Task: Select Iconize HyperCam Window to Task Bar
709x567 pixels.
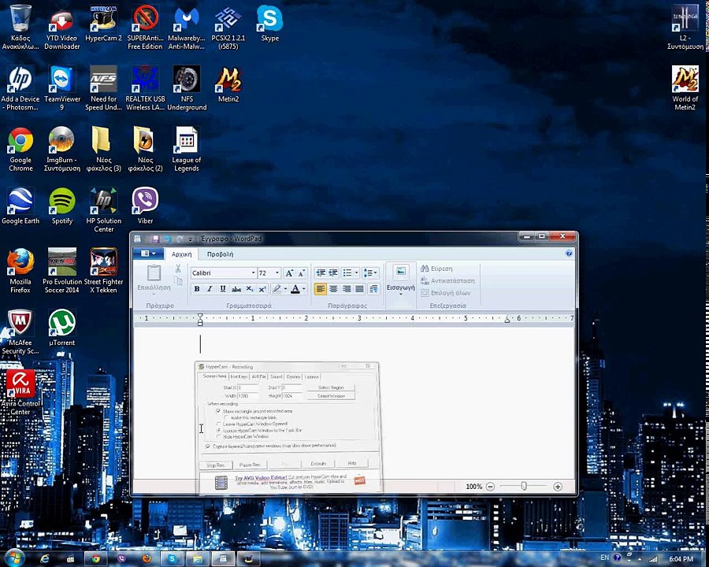Action: tap(219, 431)
